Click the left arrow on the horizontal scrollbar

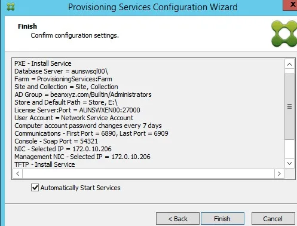tap(18, 173)
